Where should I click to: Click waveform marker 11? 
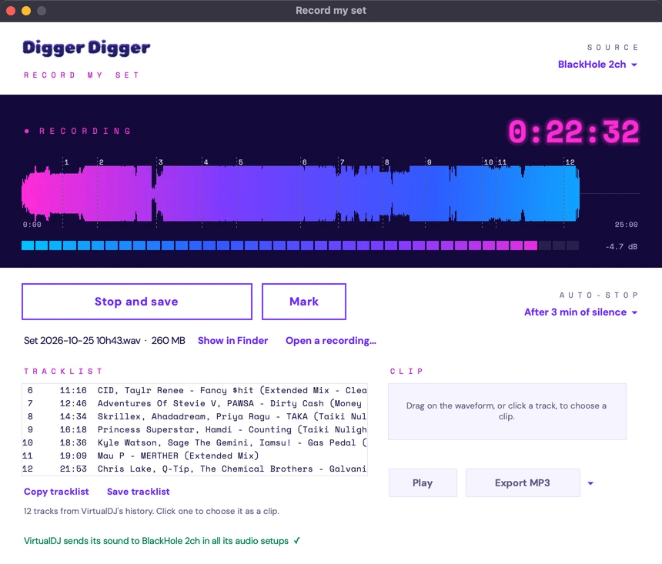502,162
